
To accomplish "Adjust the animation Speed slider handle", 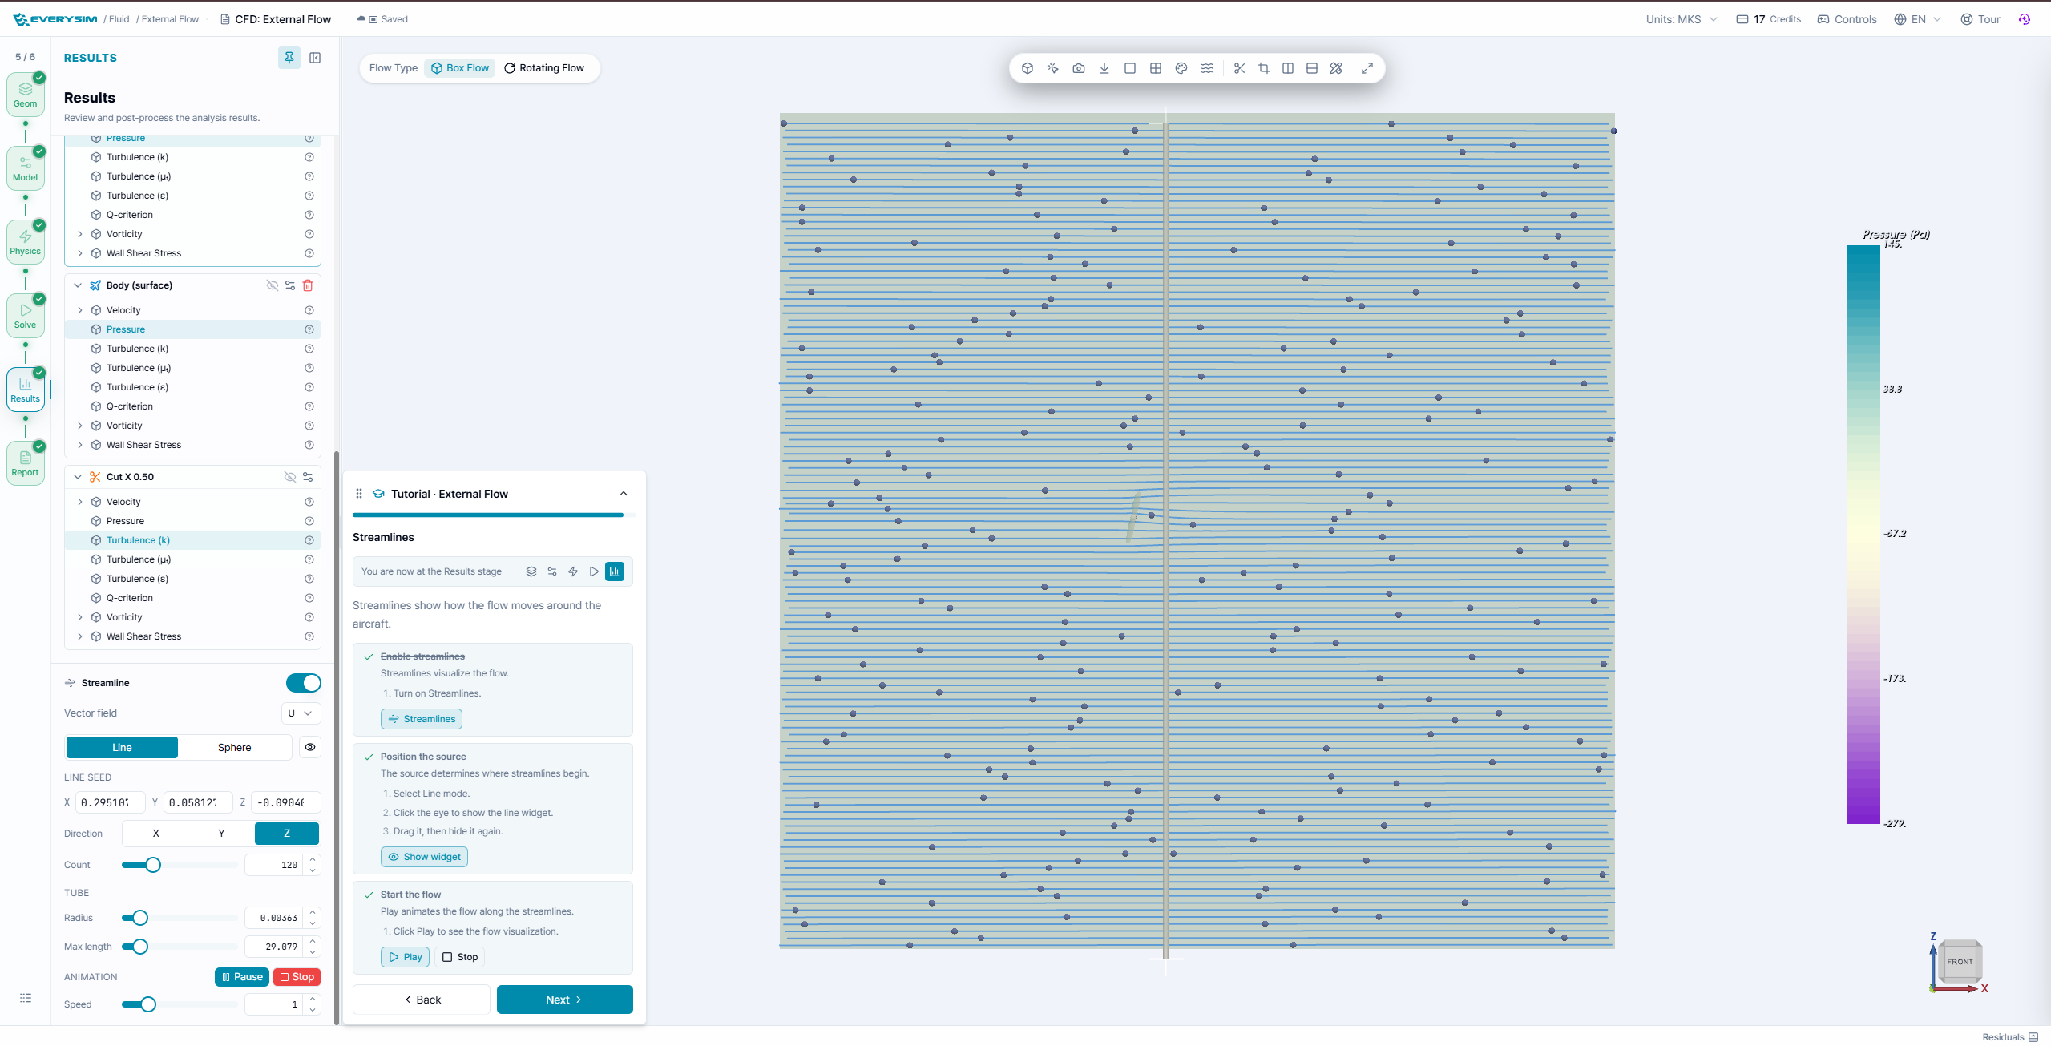I will click(148, 1004).
